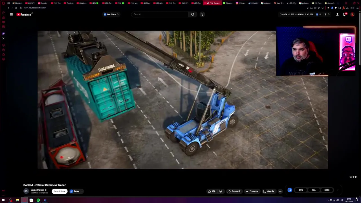Open Windows Start menu
The height and width of the screenshot is (203, 361).
[x=3, y=200]
